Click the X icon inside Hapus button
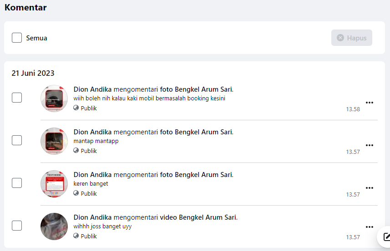The image size is (390, 251). [x=340, y=38]
